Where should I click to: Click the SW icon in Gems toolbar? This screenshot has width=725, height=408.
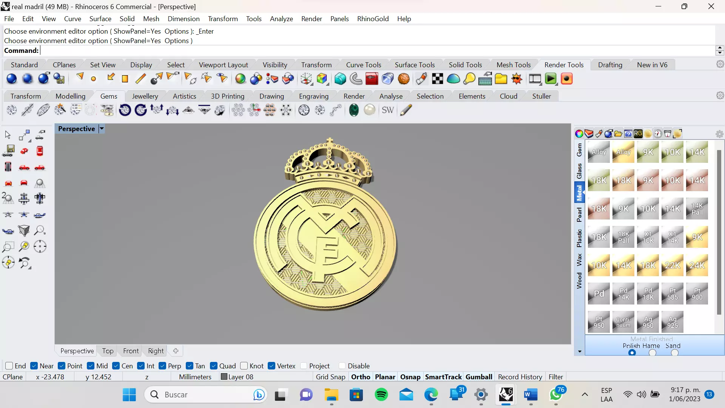pyautogui.click(x=388, y=110)
